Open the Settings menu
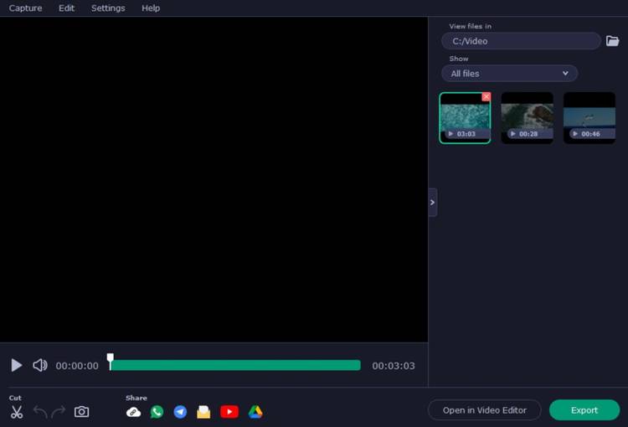Image resolution: width=628 pixels, height=427 pixels. [108, 8]
